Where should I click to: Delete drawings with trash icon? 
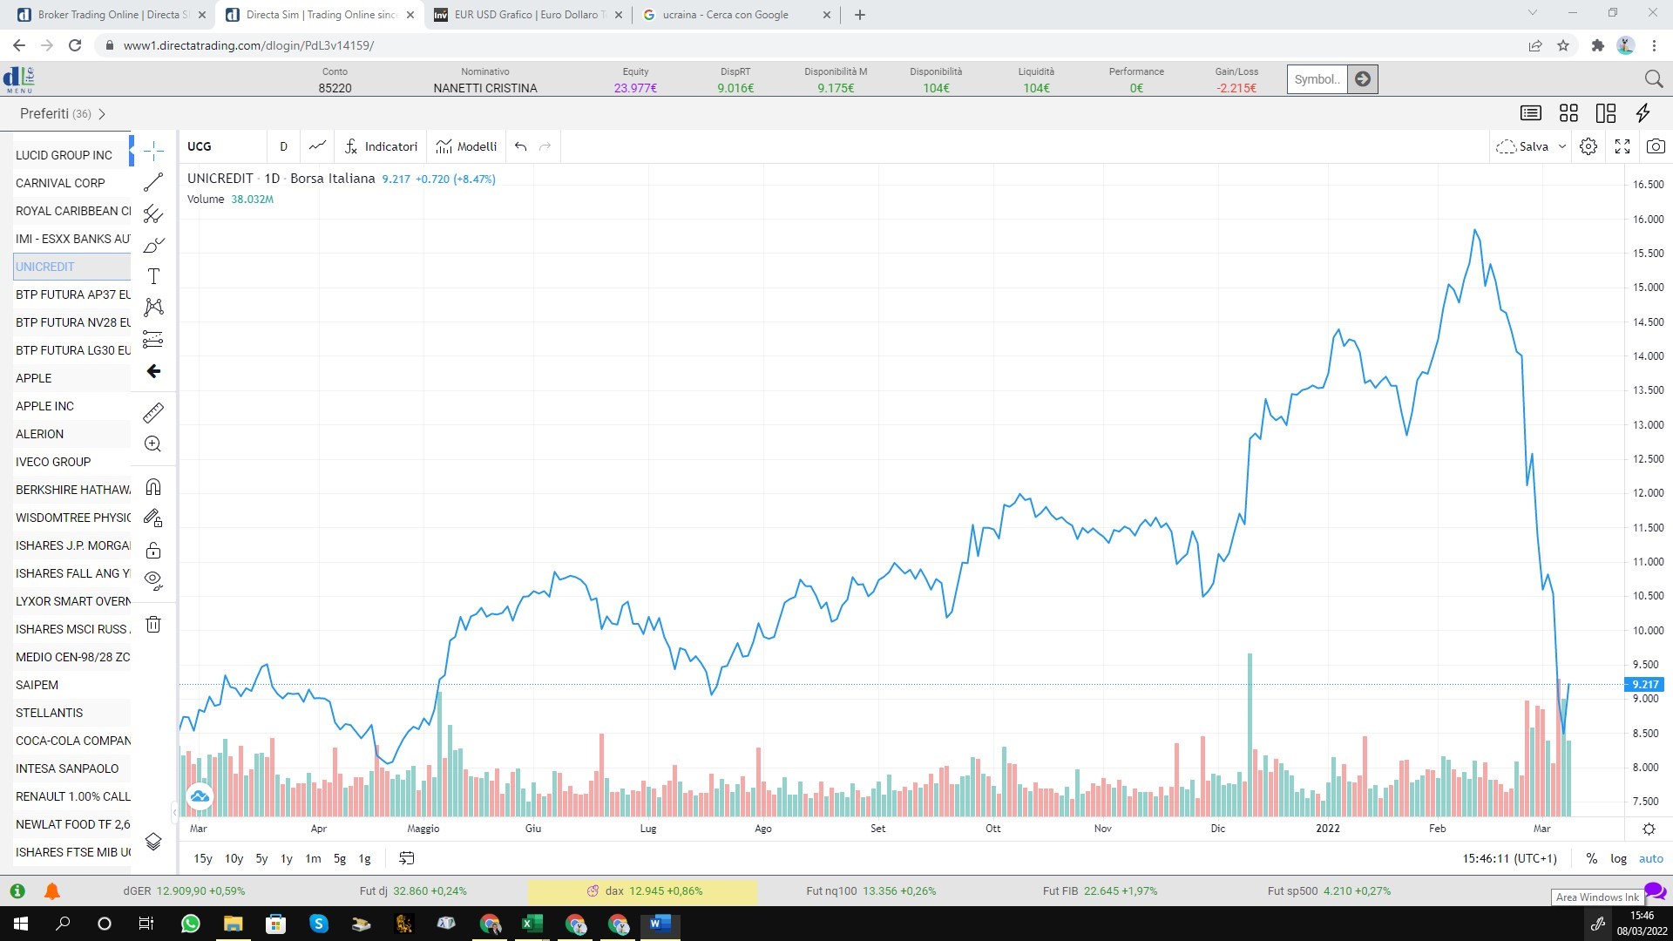[x=153, y=624]
